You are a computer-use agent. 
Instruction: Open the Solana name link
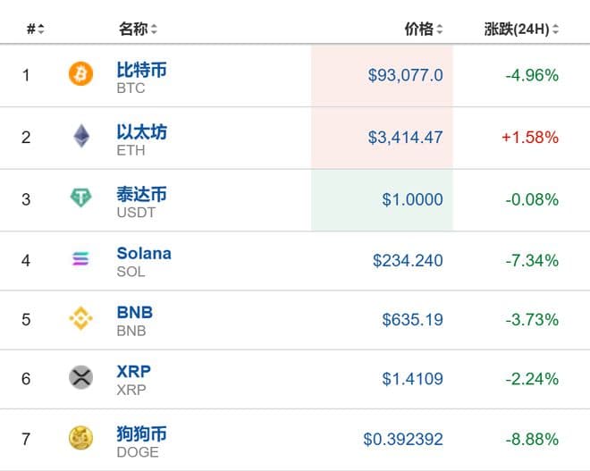click(x=144, y=254)
